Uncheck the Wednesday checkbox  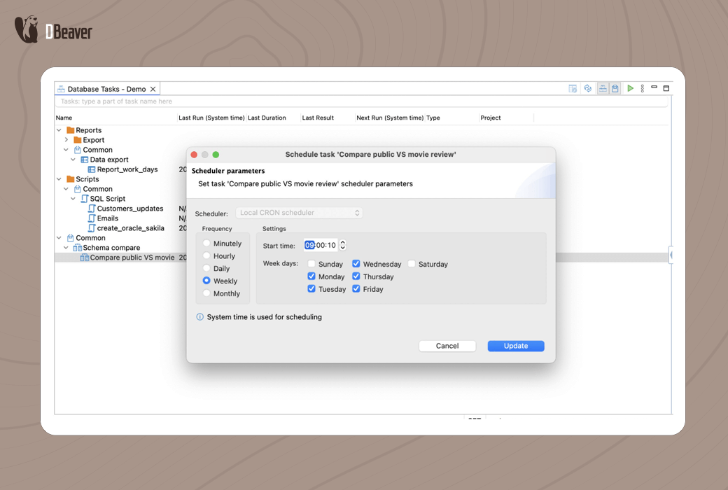tap(356, 265)
